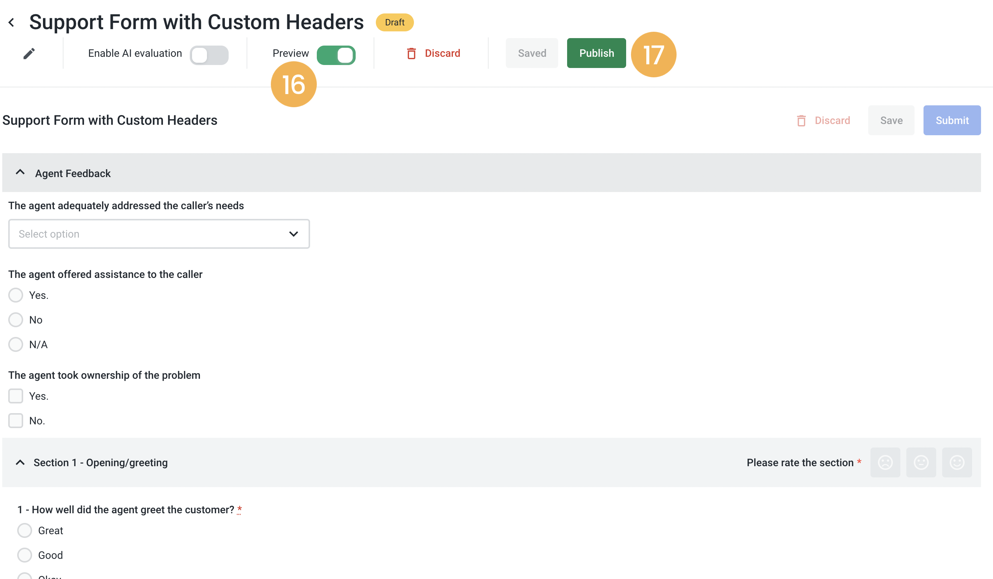993x579 pixels.
Task: Publish the form
Action: (x=596, y=53)
